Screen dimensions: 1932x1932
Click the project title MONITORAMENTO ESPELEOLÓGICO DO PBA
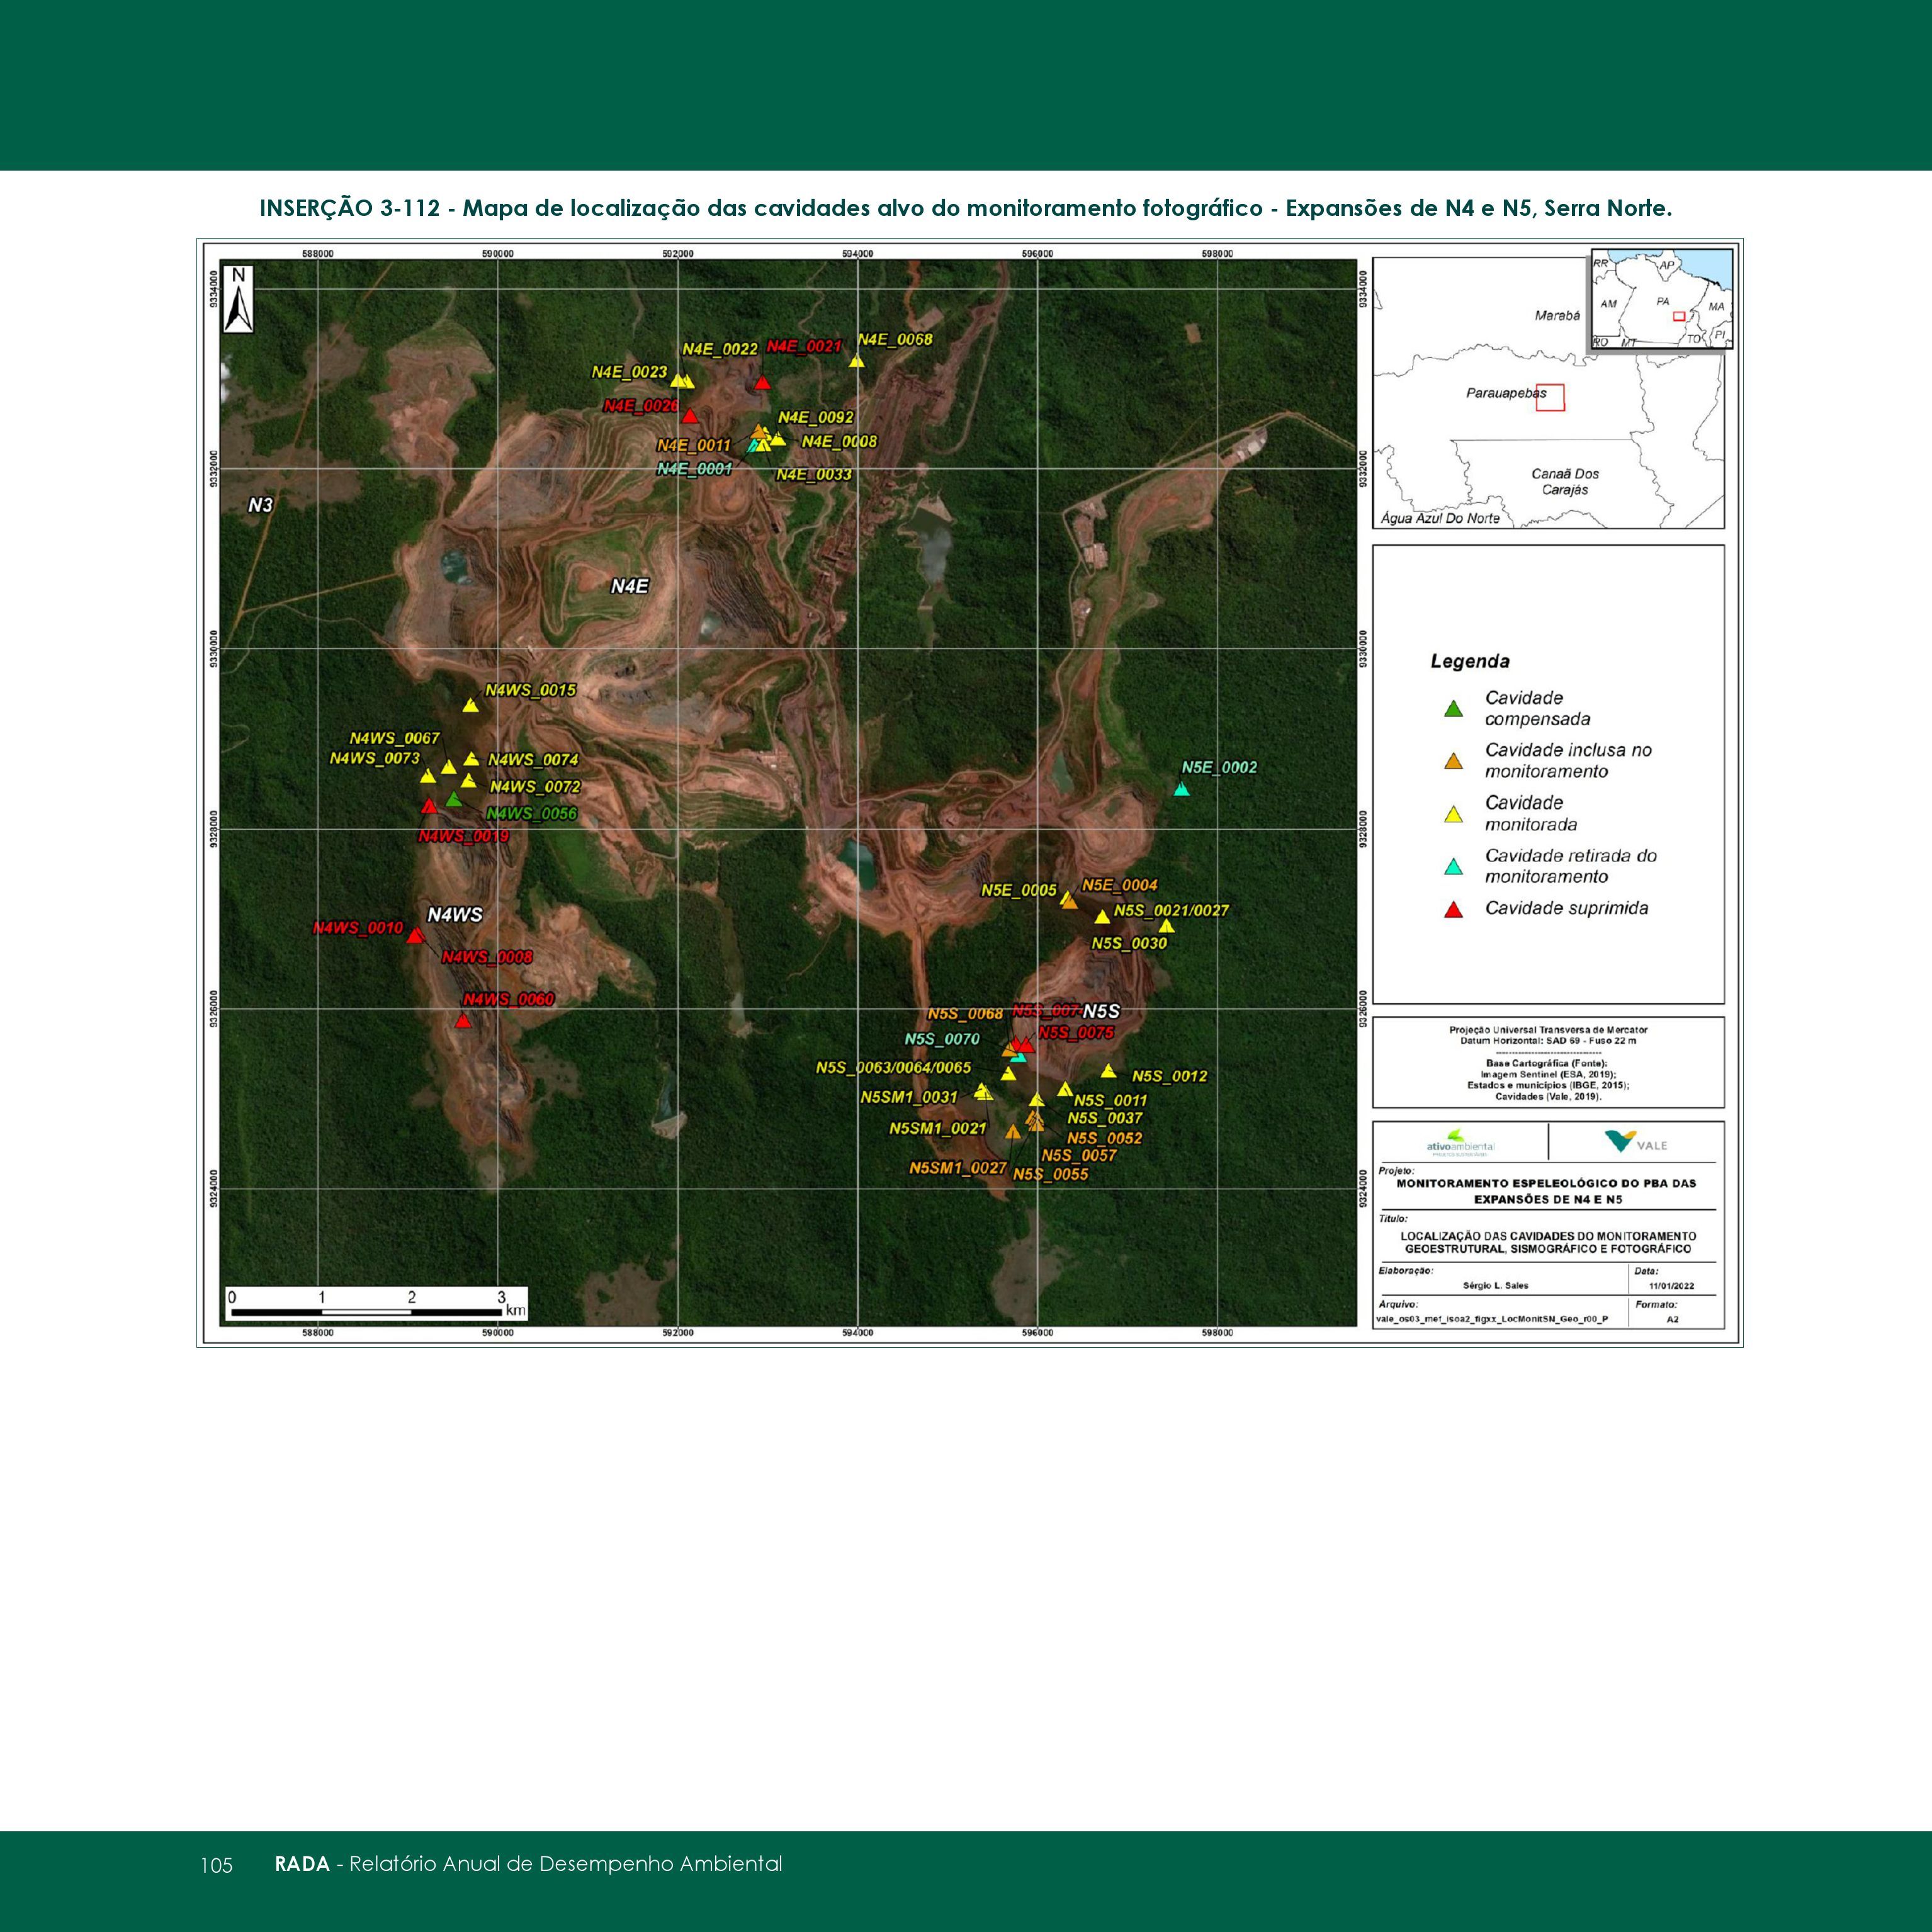[1547, 1191]
